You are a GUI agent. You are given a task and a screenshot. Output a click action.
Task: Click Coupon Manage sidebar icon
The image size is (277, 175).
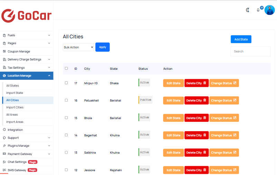pyautogui.click(x=4, y=51)
